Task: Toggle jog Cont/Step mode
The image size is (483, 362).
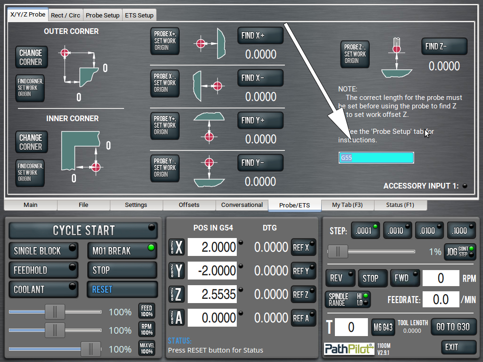Action: (459, 251)
